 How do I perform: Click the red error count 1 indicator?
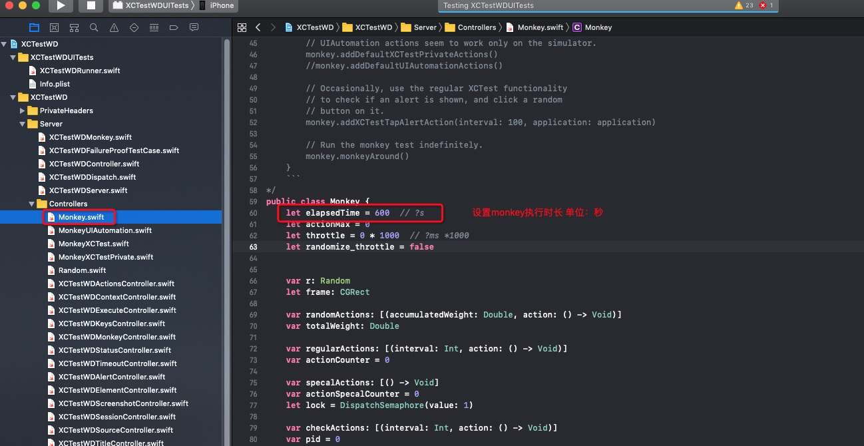[x=766, y=5]
